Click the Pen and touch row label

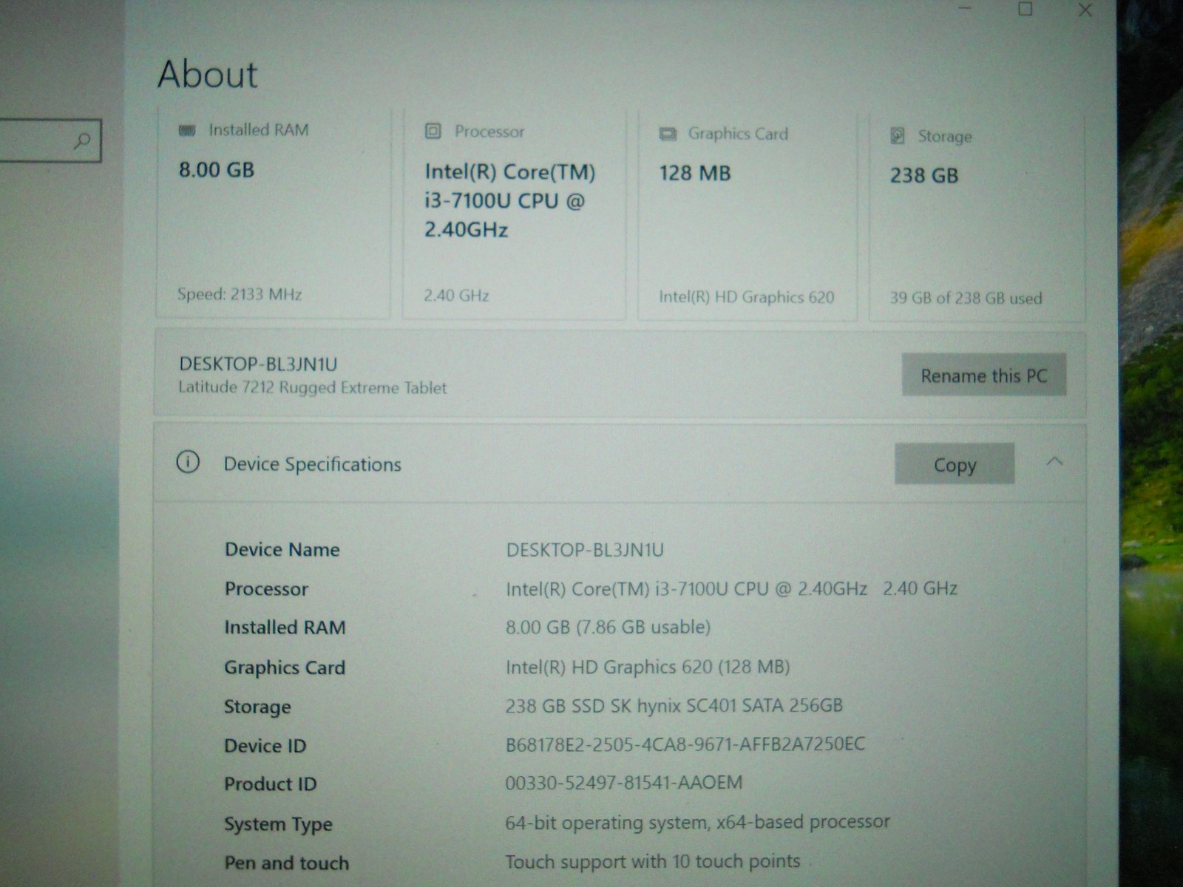287,863
